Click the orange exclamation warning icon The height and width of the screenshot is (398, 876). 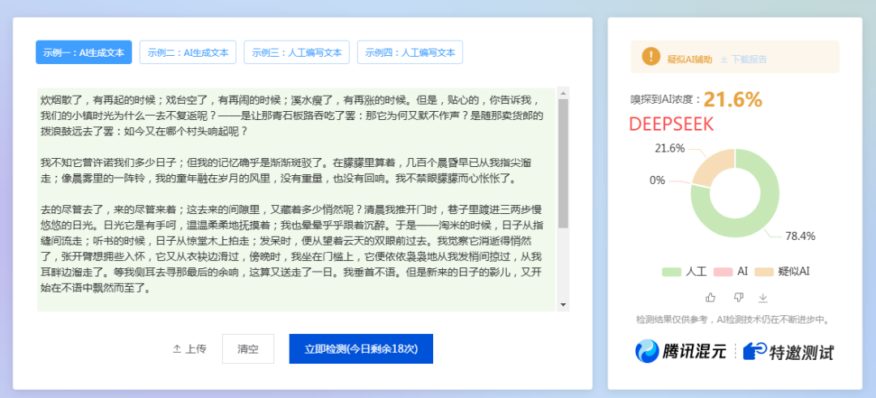coord(651,56)
